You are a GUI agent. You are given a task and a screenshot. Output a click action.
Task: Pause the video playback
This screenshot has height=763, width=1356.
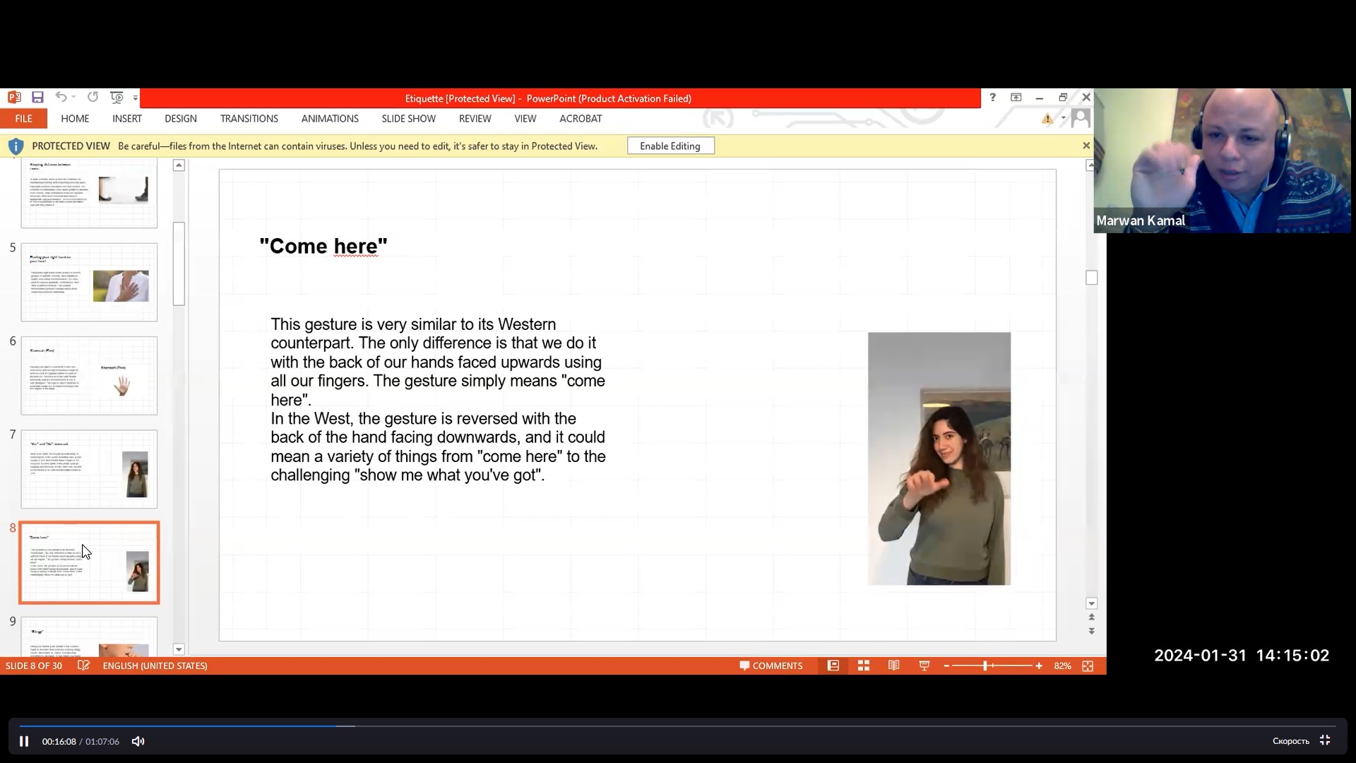[23, 741]
